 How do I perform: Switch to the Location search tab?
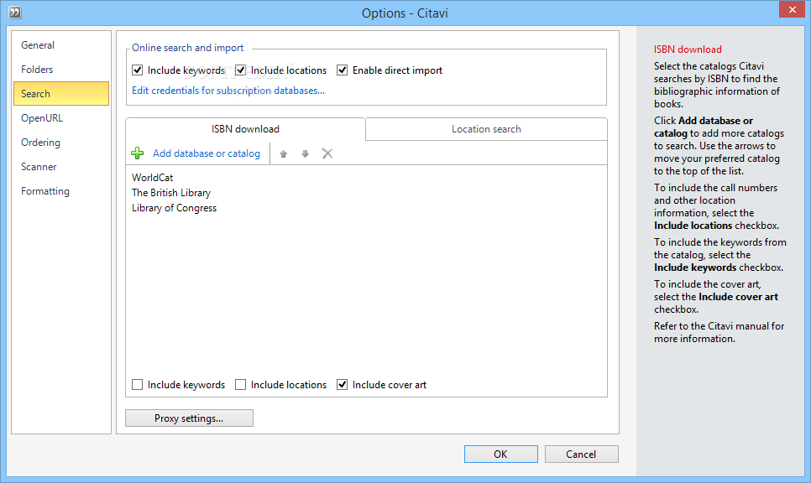pyautogui.click(x=486, y=129)
